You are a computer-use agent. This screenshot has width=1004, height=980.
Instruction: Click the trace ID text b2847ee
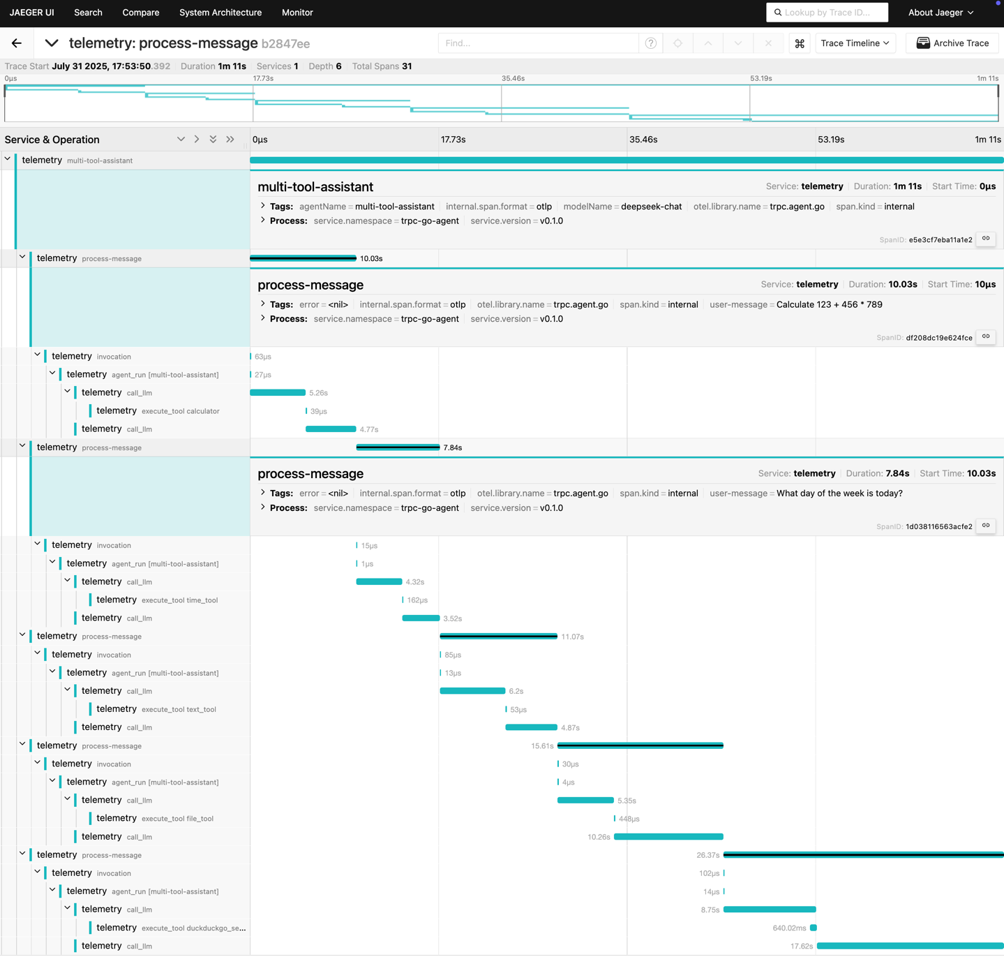click(x=285, y=44)
